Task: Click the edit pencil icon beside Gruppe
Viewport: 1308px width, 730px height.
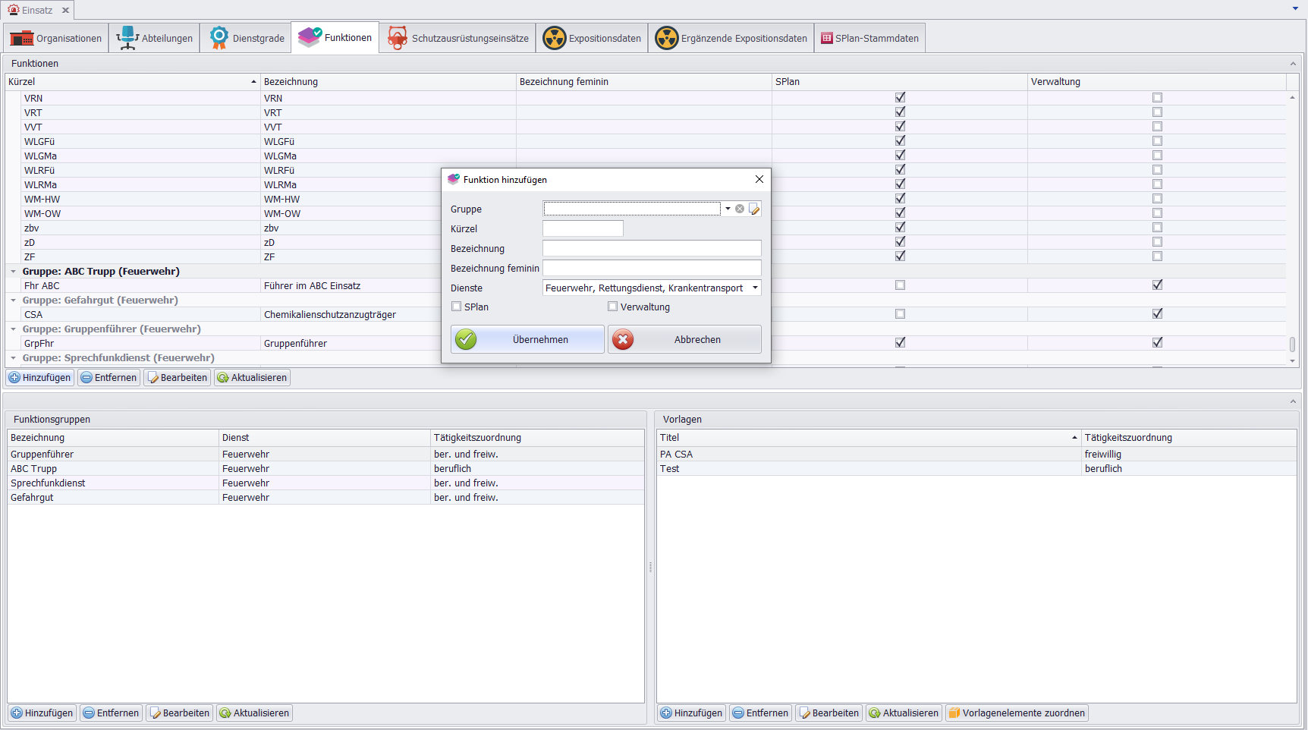Action: (754, 209)
